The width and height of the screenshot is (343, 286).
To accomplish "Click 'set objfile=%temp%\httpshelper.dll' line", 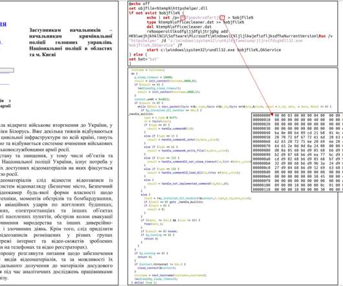I will [168, 8].
